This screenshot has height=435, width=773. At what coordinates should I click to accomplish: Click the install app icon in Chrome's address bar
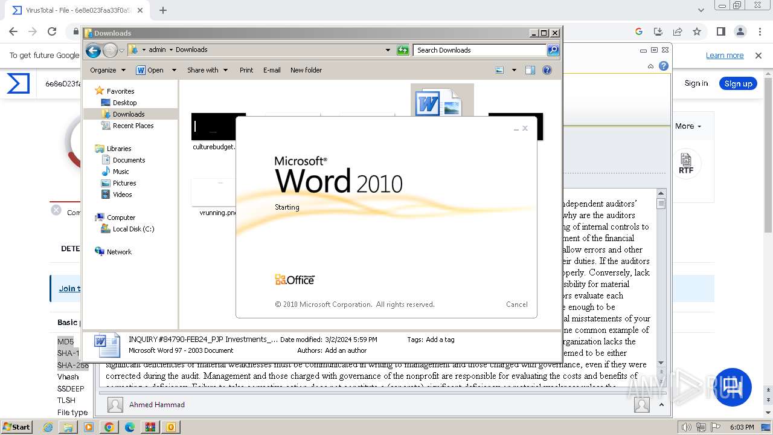tap(658, 31)
